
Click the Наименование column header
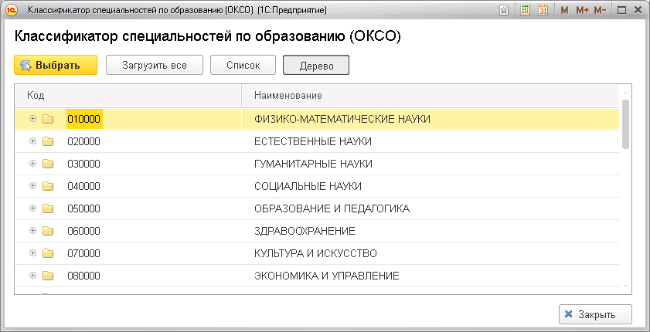coord(430,95)
